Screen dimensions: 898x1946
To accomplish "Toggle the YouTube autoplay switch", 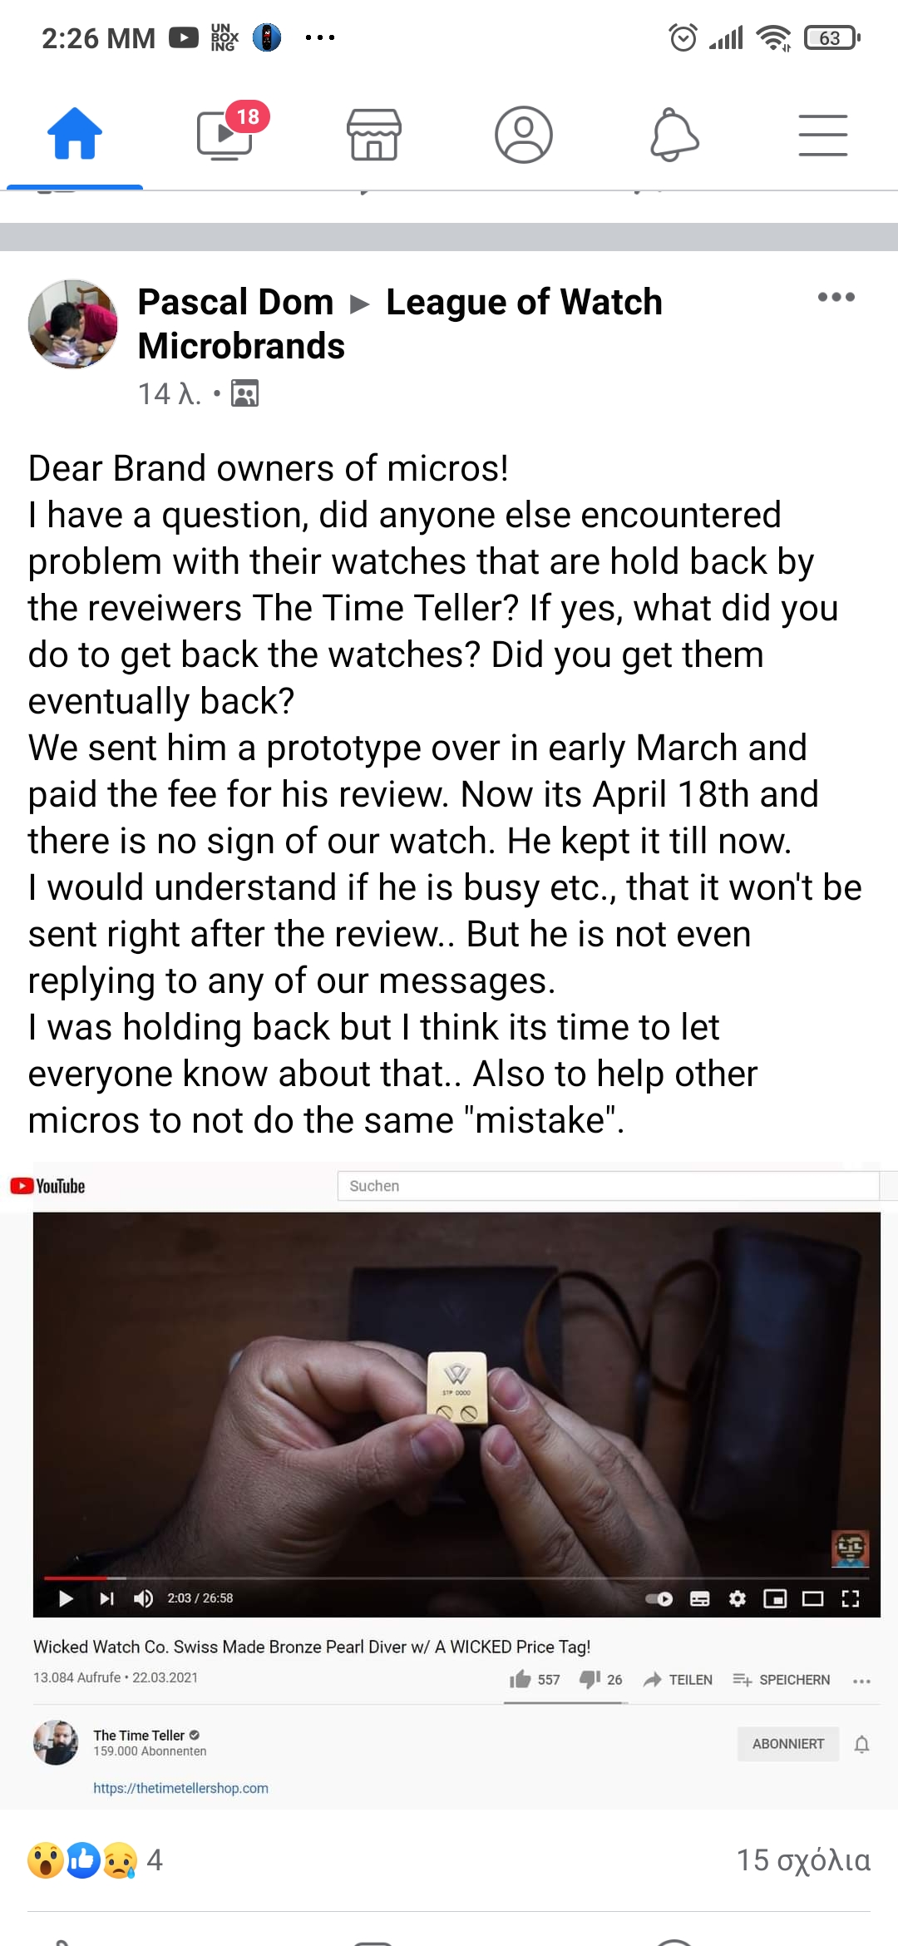I will coord(659,1598).
